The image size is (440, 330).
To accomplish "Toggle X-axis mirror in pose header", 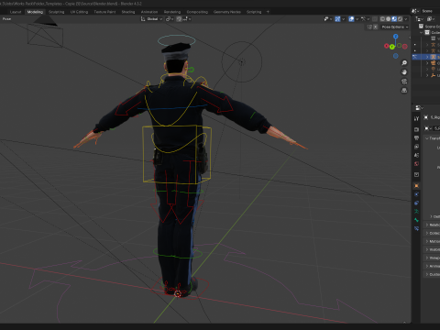I will pos(376,27).
